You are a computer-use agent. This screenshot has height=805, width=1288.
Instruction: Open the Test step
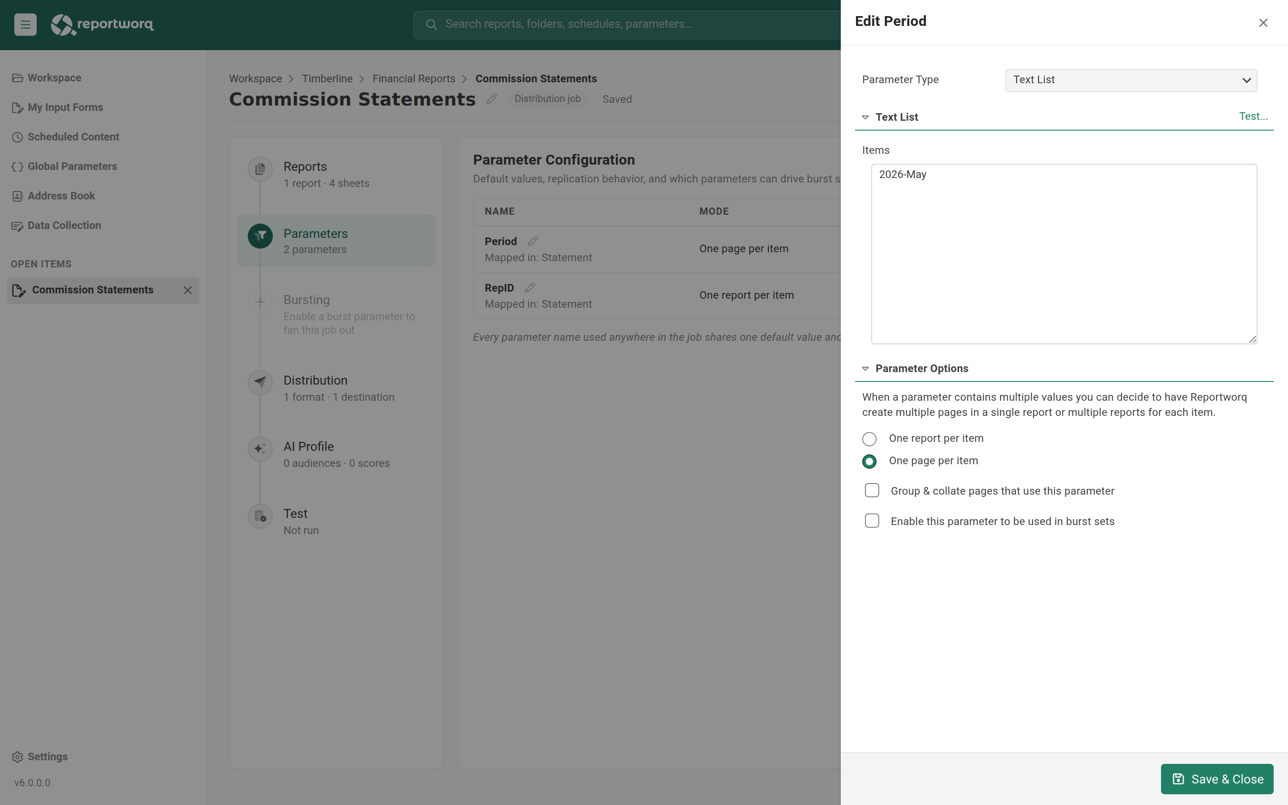(336, 521)
